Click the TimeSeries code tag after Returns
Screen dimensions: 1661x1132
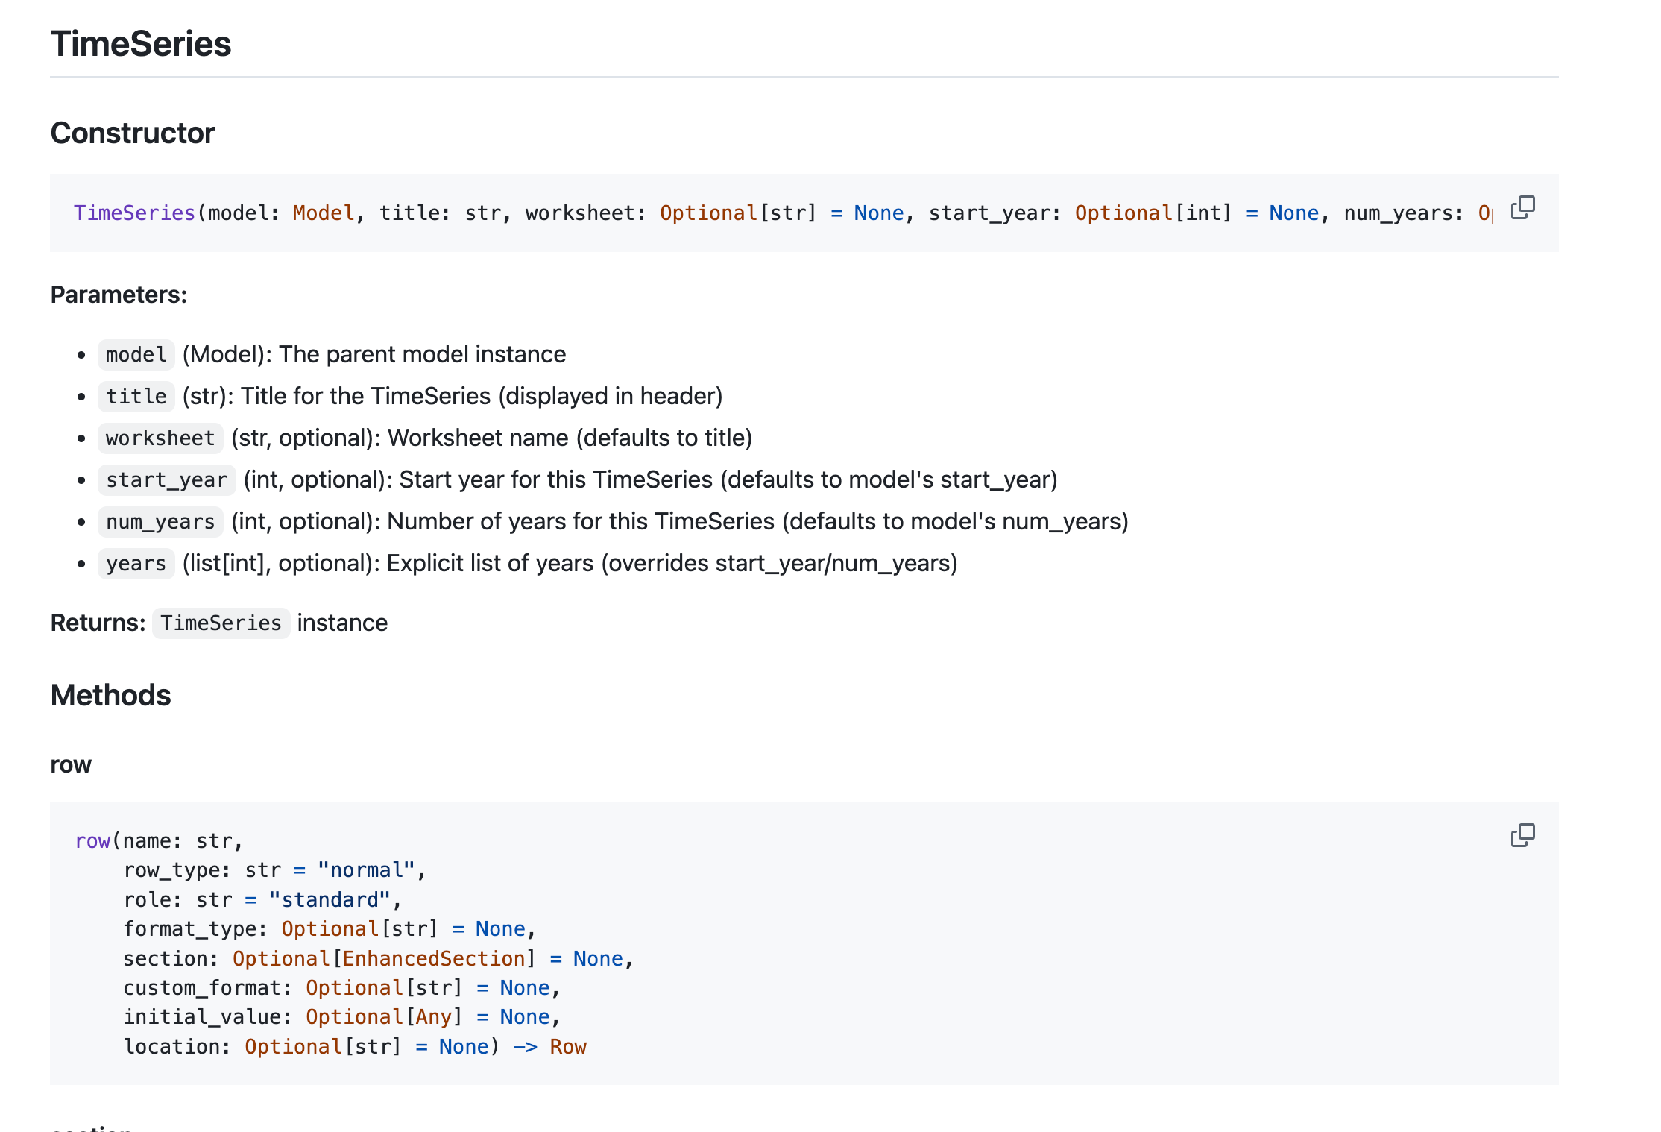221,623
